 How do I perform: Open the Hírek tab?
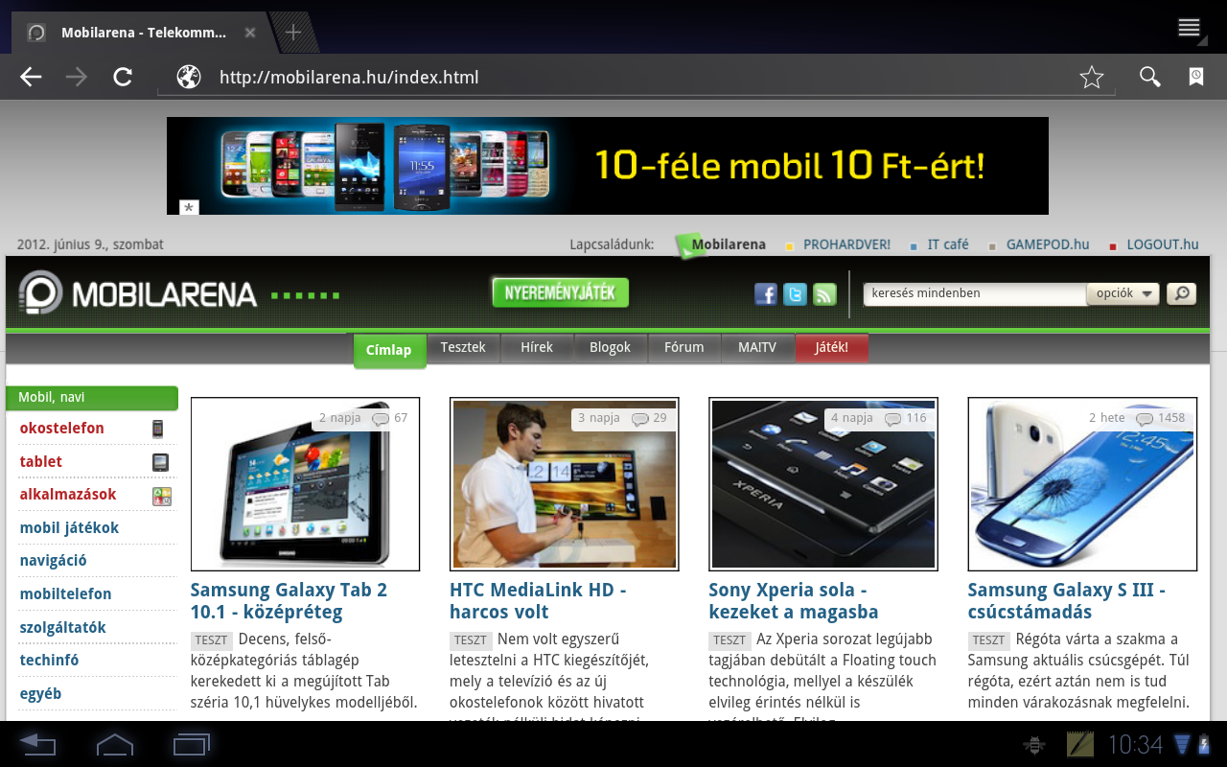[x=537, y=347]
